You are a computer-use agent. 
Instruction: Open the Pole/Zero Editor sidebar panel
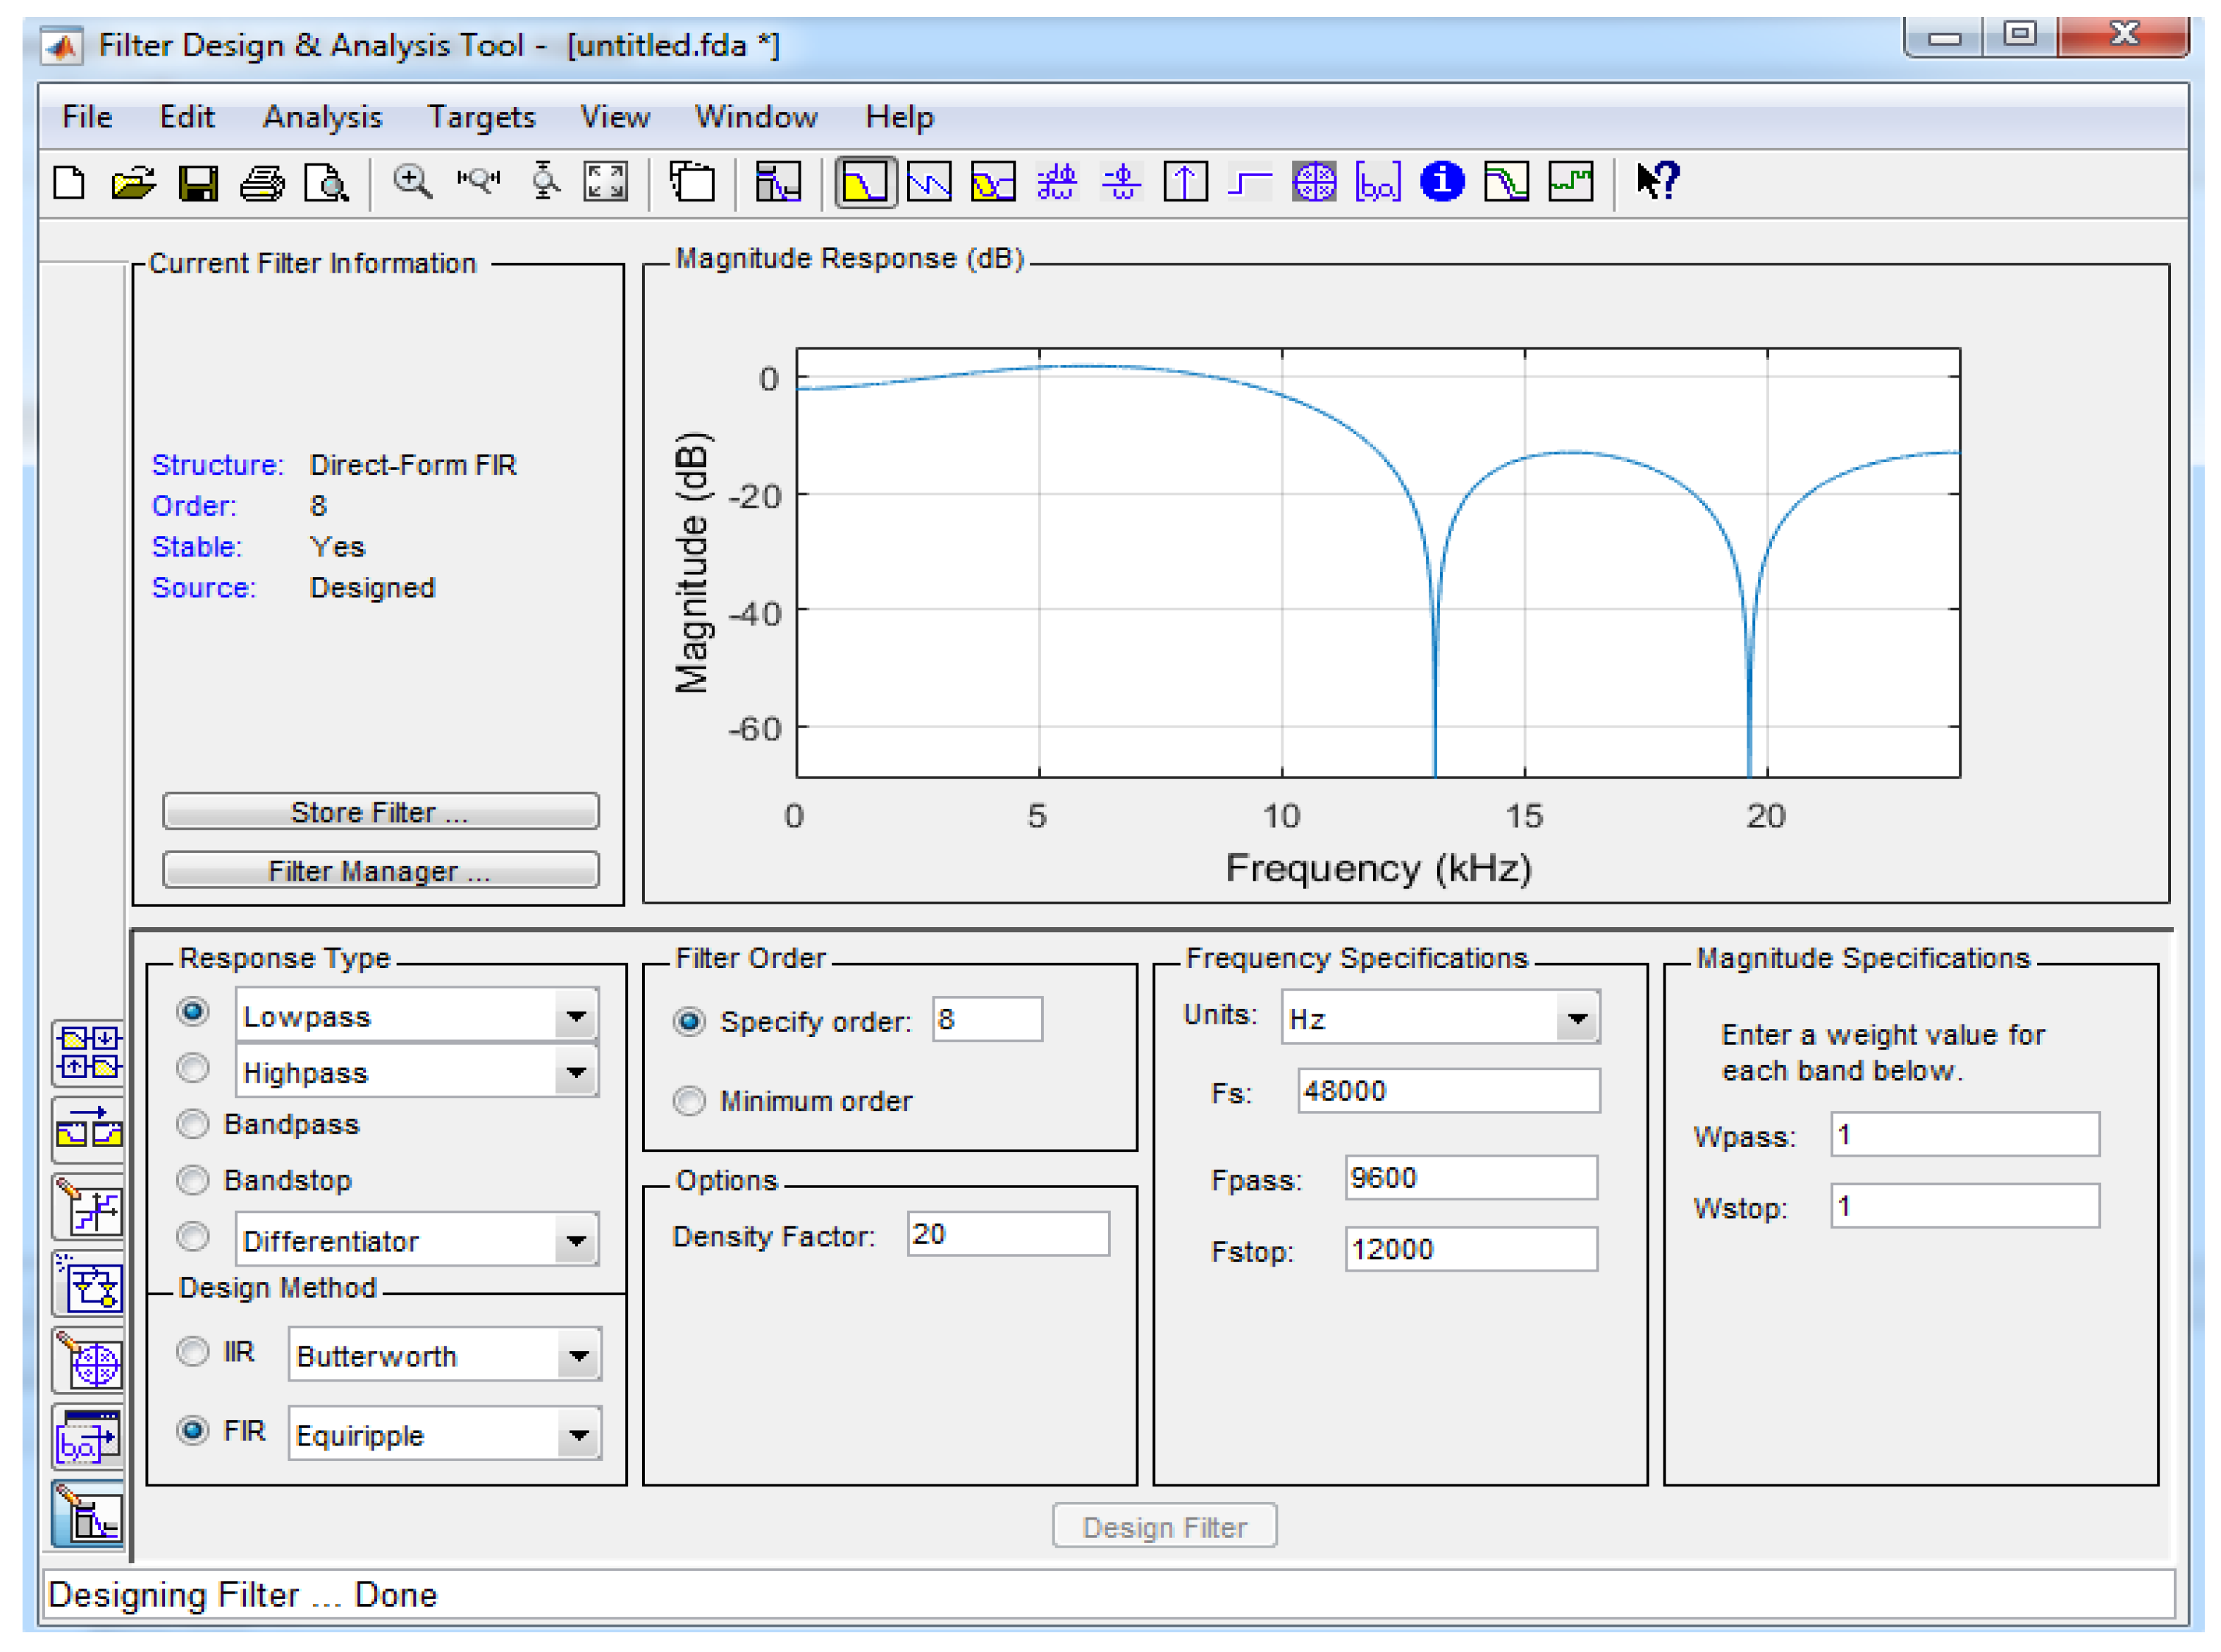point(88,1361)
